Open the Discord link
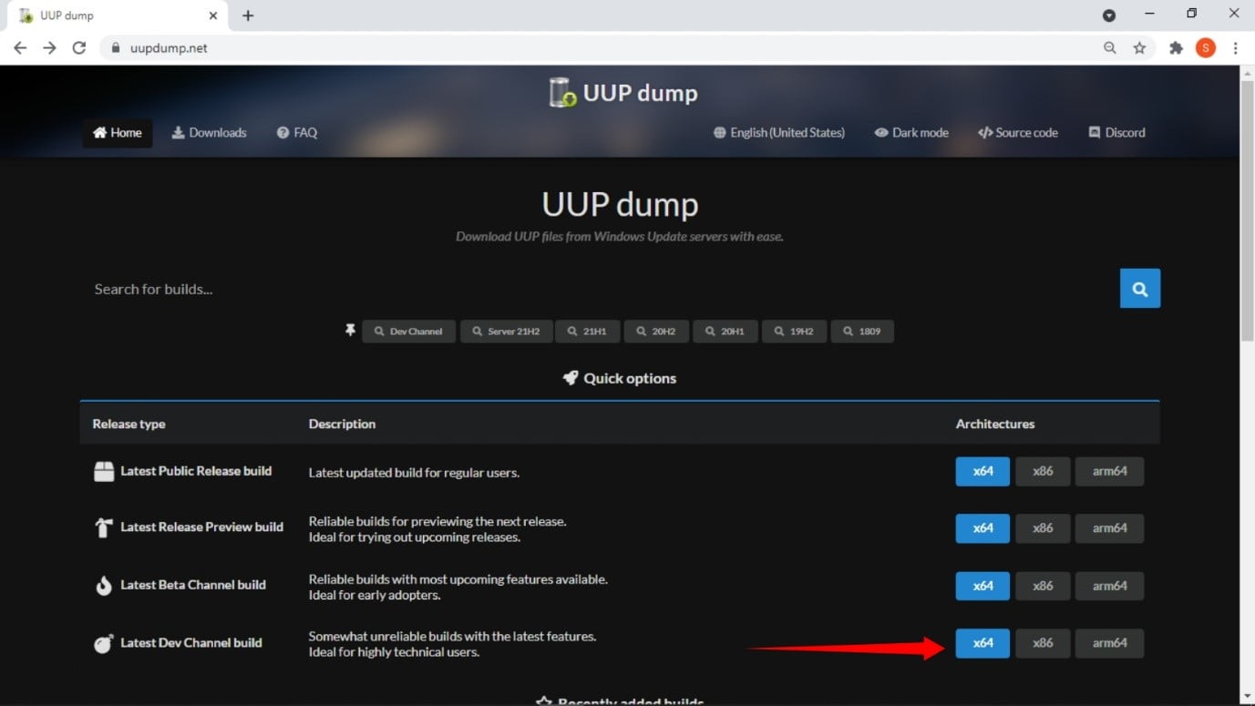This screenshot has width=1255, height=706. point(1116,133)
